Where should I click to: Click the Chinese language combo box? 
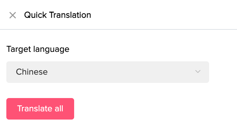click(x=108, y=72)
